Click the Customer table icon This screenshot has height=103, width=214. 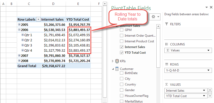point(117,69)
